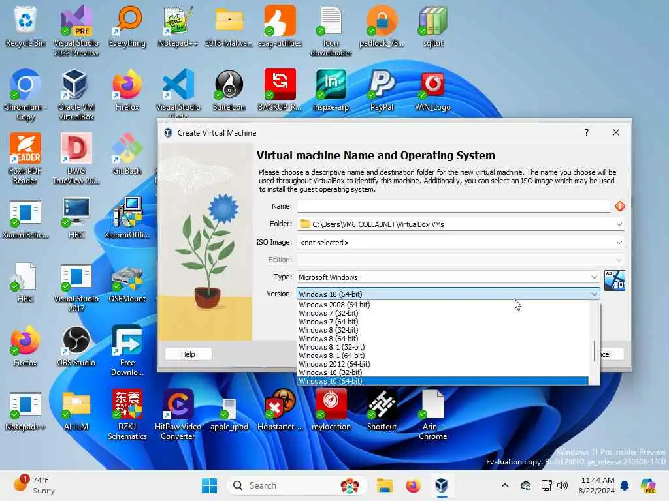669x501 pixels.
Task: Click the VirtualBox taskbar icon
Action: (x=442, y=485)
